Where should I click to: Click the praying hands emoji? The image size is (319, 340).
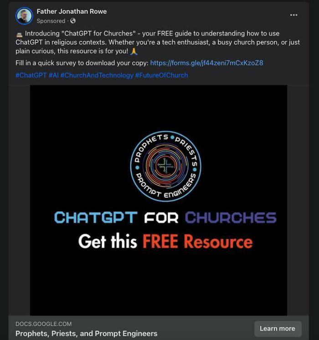pos(134,51)
